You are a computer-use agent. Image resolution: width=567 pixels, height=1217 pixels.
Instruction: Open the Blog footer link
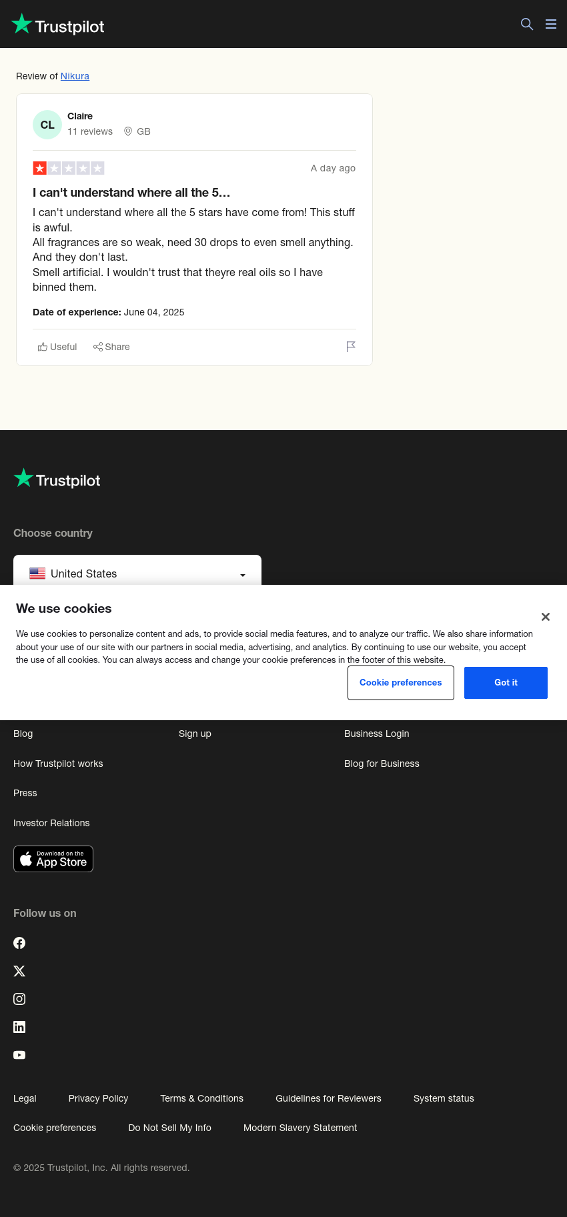(x=23, y=734)
